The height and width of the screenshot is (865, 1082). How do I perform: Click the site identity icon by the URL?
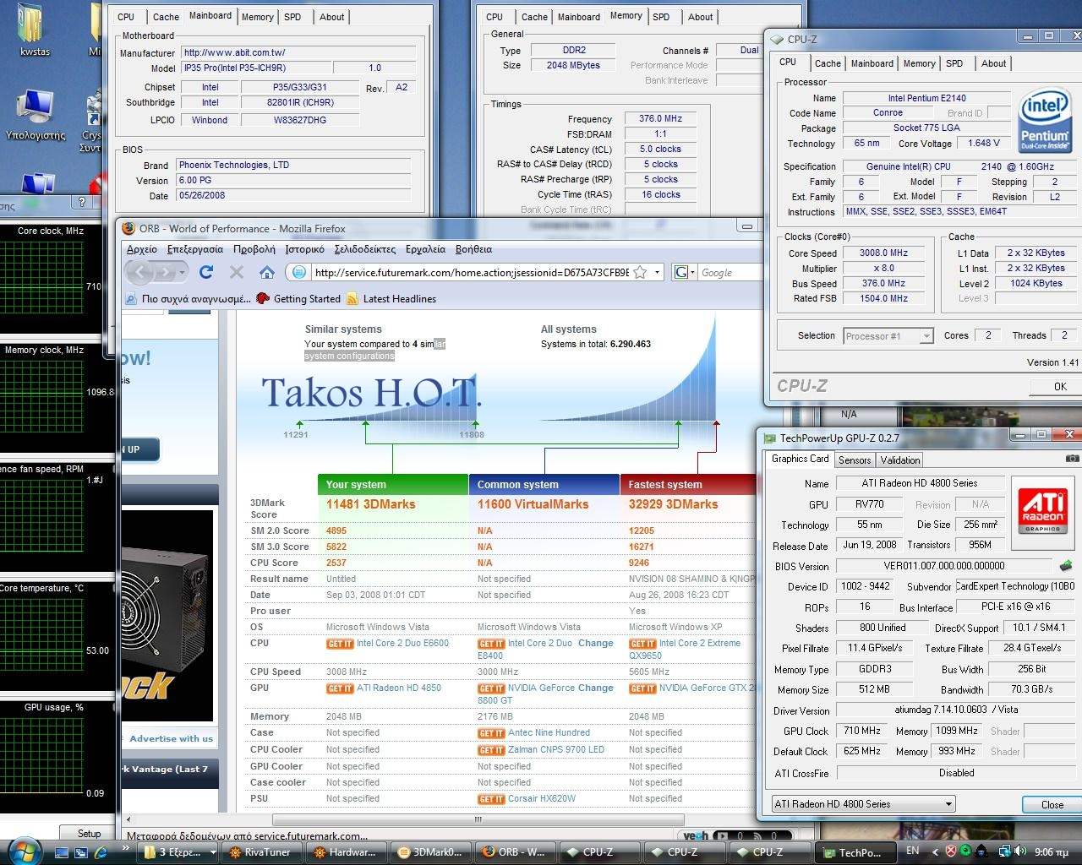(x=298, y=272)
